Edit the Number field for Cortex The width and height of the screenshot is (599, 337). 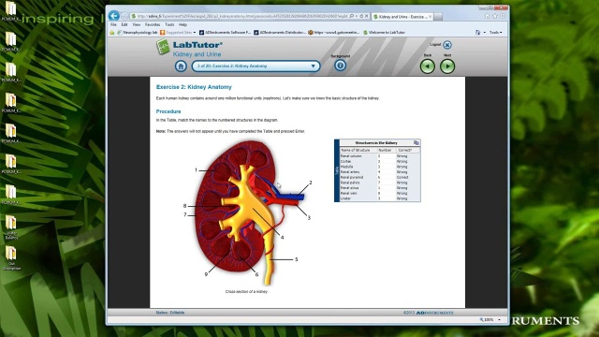387,161
